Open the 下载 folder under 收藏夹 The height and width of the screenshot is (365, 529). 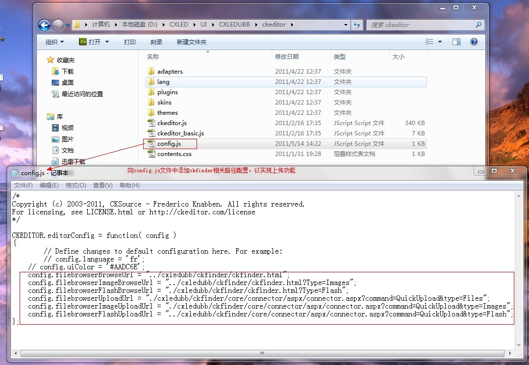(68, 72)
